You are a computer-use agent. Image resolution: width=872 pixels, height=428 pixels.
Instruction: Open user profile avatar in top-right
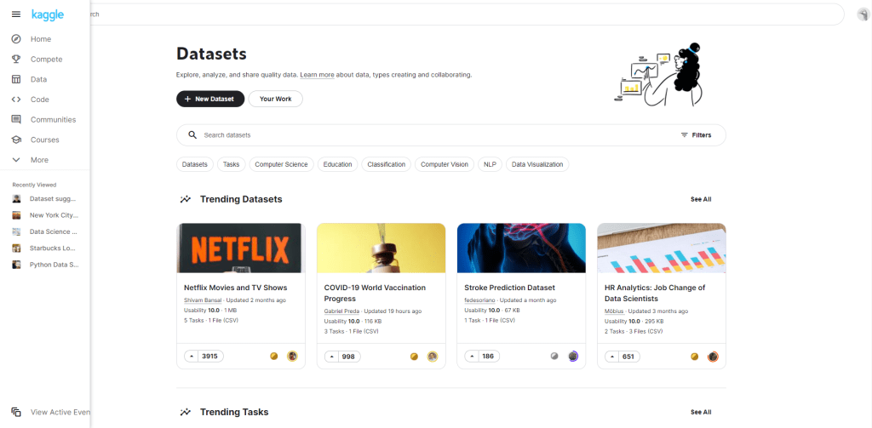[863, 14]
